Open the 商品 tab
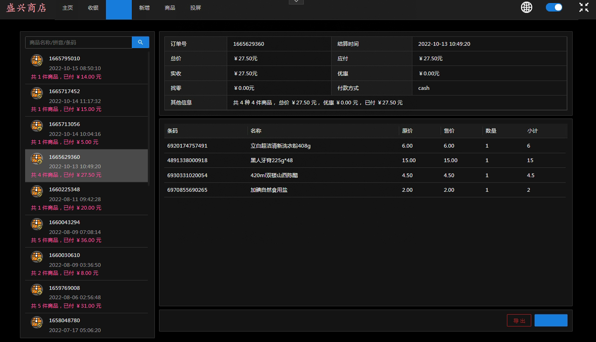The height and width of the screenshot is (342, 596). pyautogui.click(x=170, y=8)
